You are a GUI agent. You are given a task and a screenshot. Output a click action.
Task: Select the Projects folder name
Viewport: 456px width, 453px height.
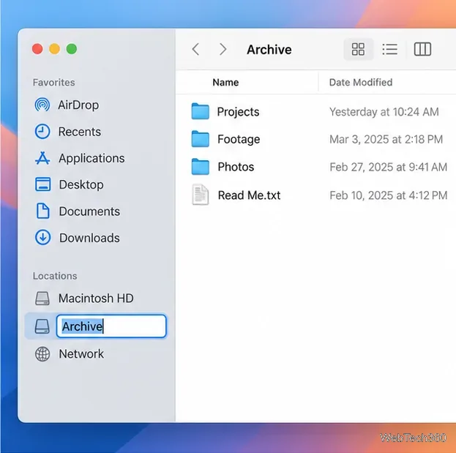pos(238,112)
